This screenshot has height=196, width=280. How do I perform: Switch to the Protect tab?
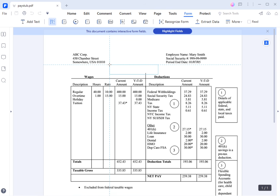[205, 14]
